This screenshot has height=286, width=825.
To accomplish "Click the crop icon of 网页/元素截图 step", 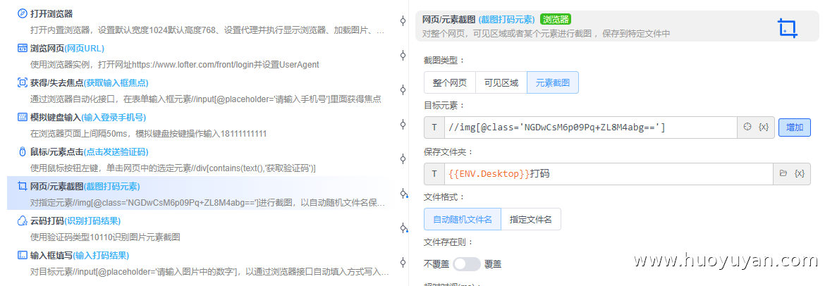I will (x=22, y=186).
